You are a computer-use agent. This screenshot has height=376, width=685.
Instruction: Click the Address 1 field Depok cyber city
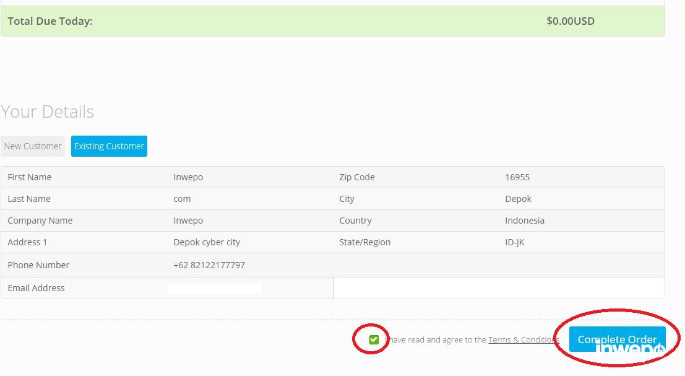(207, 242)
